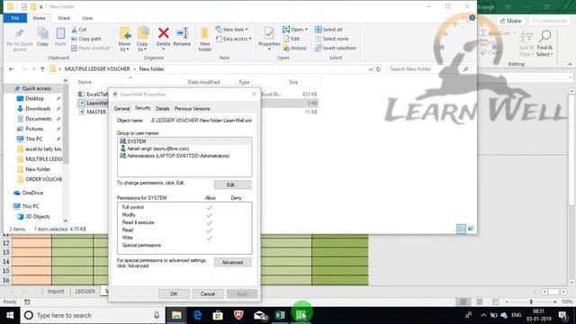Click taskbar search box

coord(92,315)
